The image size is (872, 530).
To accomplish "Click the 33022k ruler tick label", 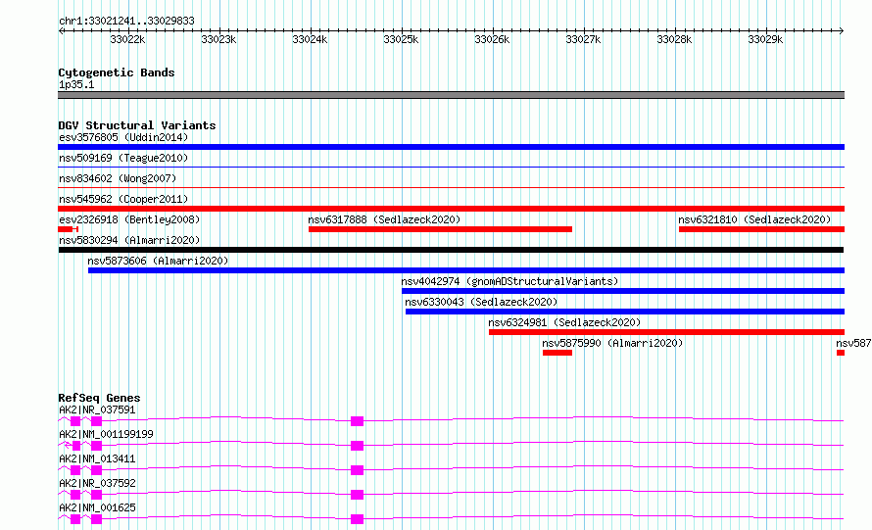I will tap(127, 39).
